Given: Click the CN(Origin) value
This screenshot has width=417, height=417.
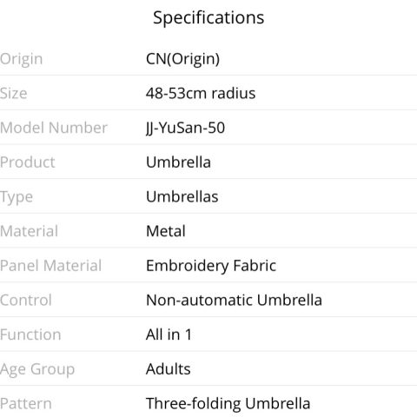Looking at the screenshot, I should (x=182, y=59).
